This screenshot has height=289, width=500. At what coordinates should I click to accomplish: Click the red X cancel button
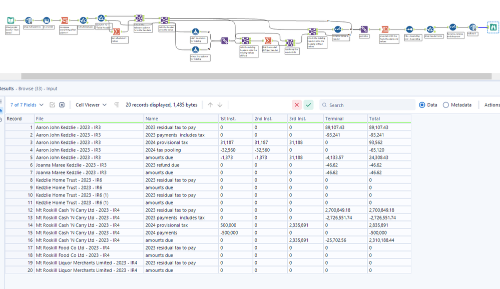297,105
